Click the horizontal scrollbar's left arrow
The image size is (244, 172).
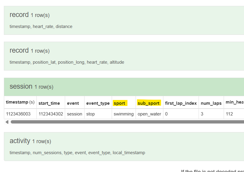[x=7, y=122]
